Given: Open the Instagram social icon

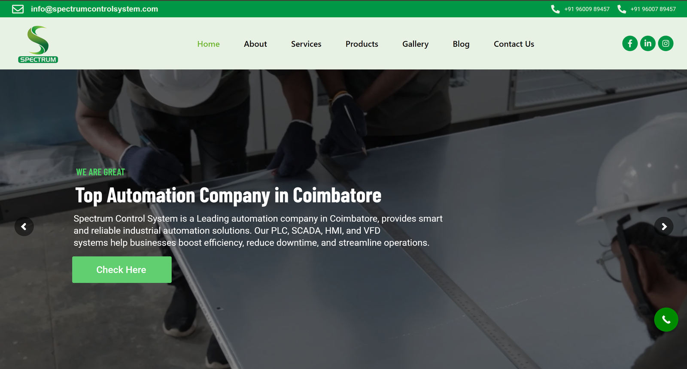Looking at the screenshot, I should [666, 43].
